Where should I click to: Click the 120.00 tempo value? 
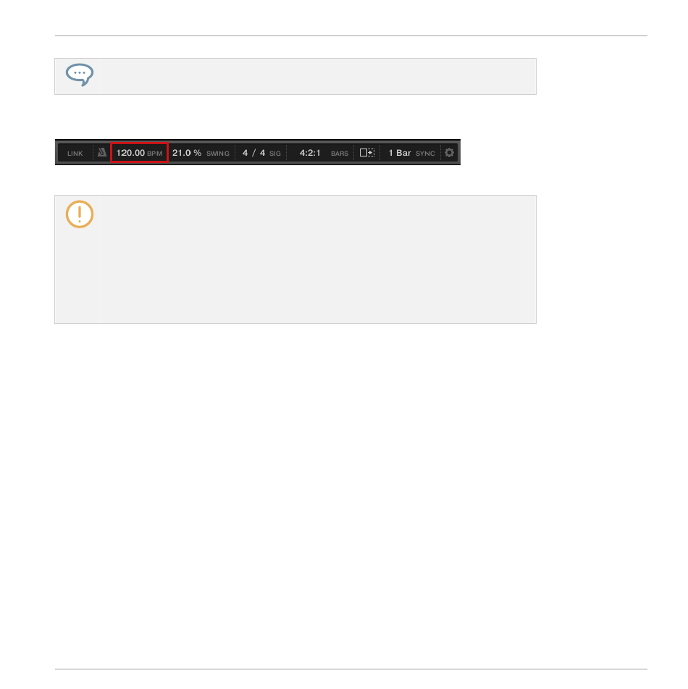tap(130, 153)
